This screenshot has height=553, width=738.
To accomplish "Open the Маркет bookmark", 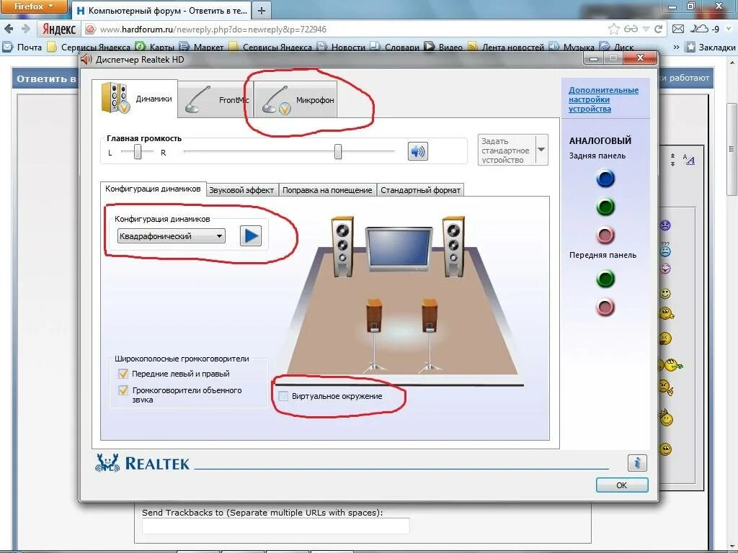I will (x=202, y=47).
